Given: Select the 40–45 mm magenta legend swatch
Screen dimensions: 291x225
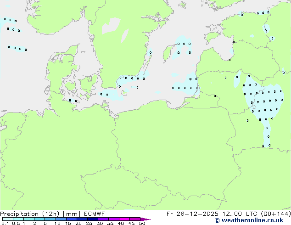Looking at the screenshot, I should coord(124,219).
